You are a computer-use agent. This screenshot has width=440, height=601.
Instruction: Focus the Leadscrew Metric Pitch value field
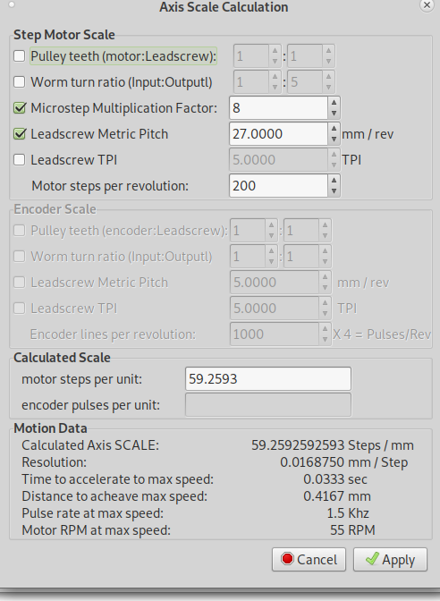pos(279,134)
